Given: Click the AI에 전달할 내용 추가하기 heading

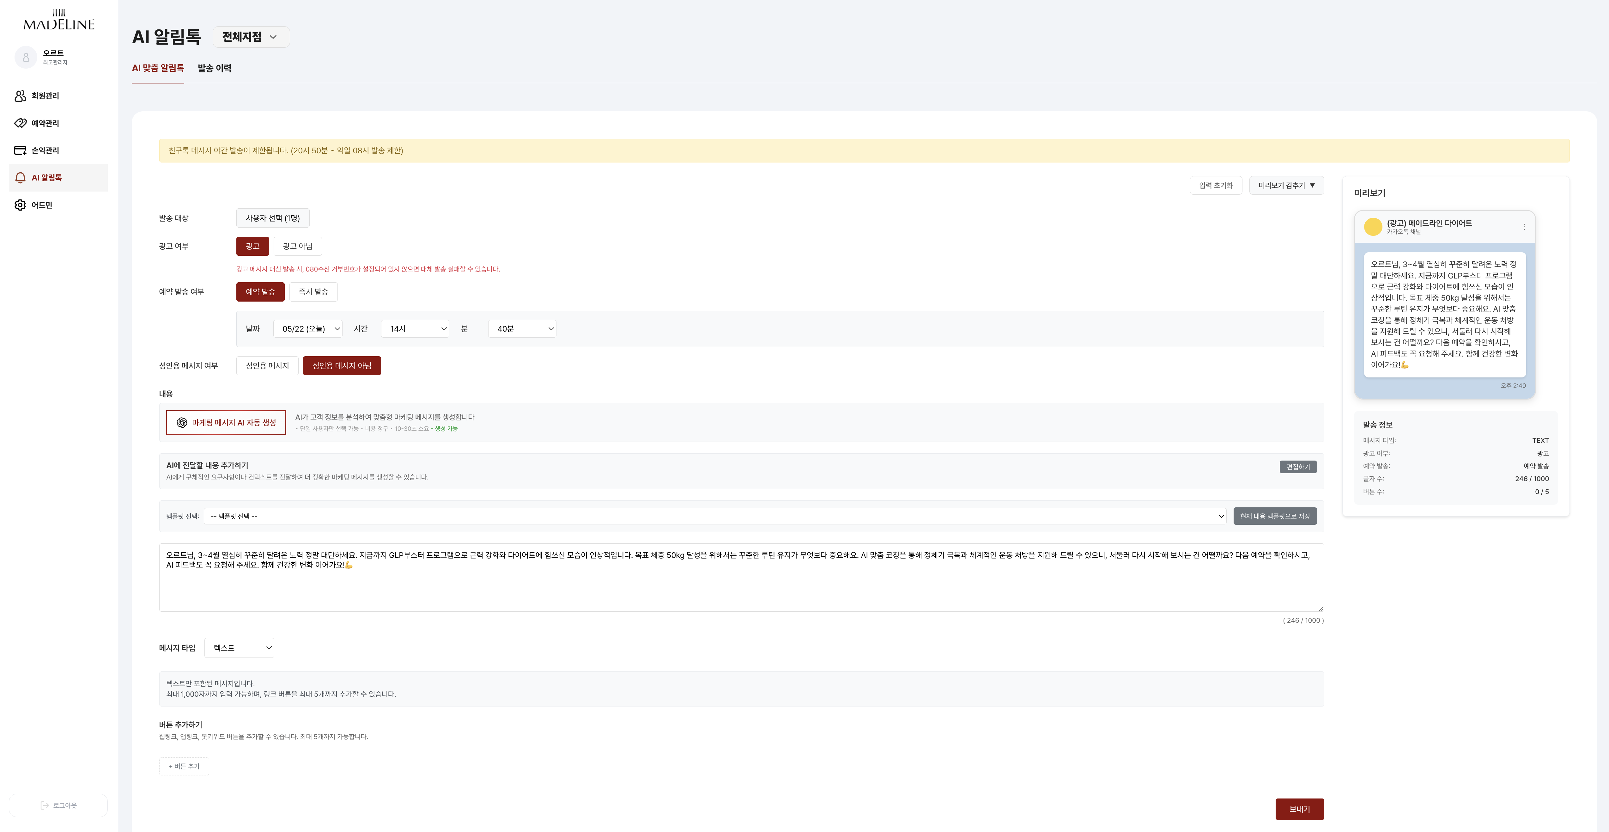Looking at the screenshot, I should pyautogui.click(x=207, y=465).
